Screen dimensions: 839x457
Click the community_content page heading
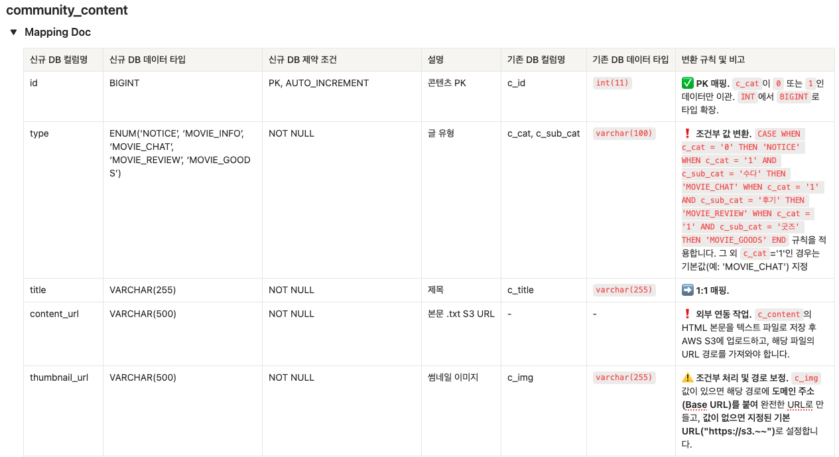point(67,11)
